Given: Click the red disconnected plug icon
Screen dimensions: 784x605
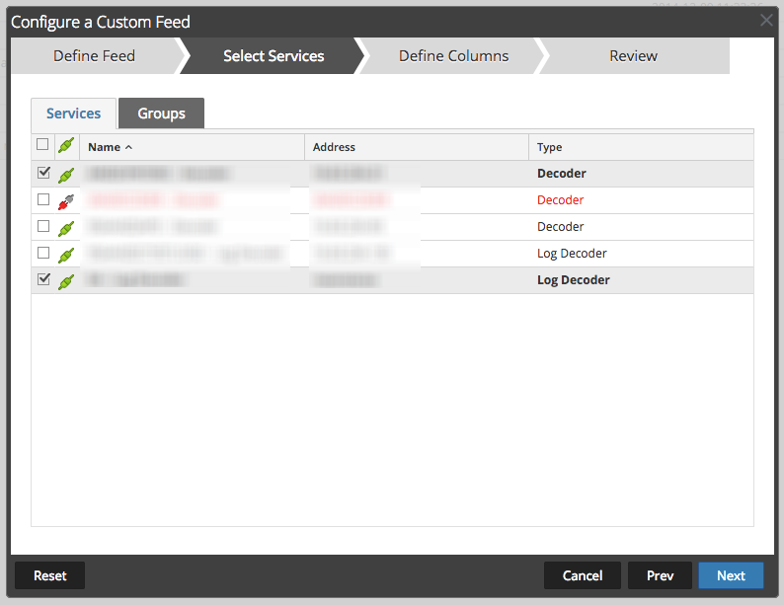Looking at the screenshot, I should pos(66,200).
